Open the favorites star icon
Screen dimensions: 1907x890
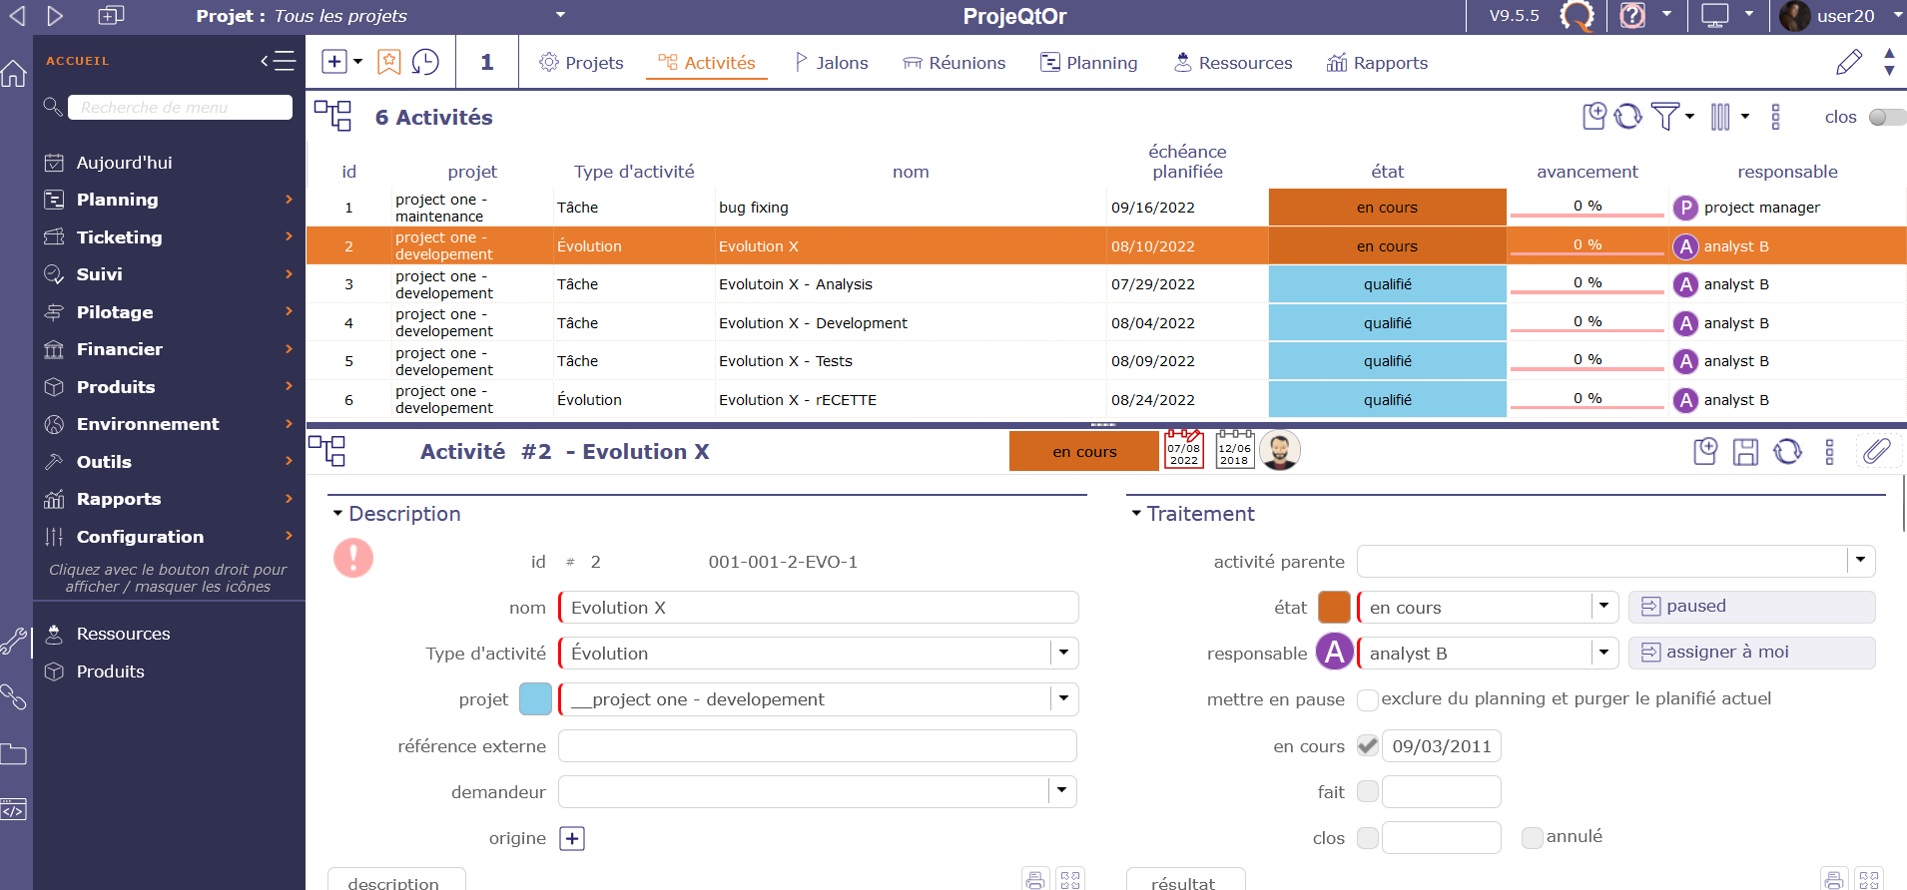[388, 62]
